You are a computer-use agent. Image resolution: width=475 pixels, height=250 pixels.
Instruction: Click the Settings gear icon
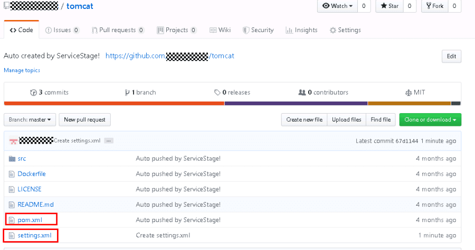pos(333,30)
